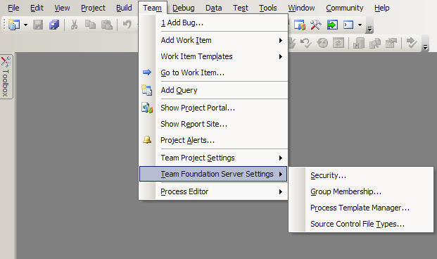The width and height of the screenshot is (437, 259).
Task: Click the tools wrench and hammer icon
Action: tap(316, 25)
